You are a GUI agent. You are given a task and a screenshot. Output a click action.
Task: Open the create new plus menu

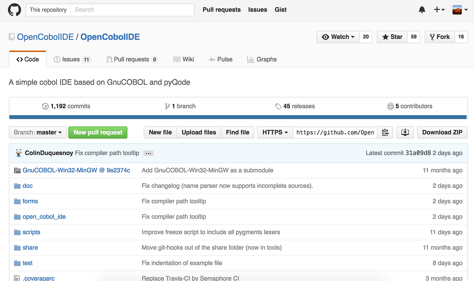tap(439, 10)
